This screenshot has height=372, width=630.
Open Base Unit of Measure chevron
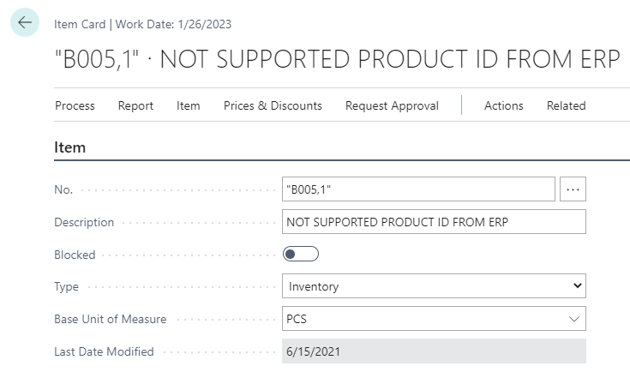click(x=574, y=319)
